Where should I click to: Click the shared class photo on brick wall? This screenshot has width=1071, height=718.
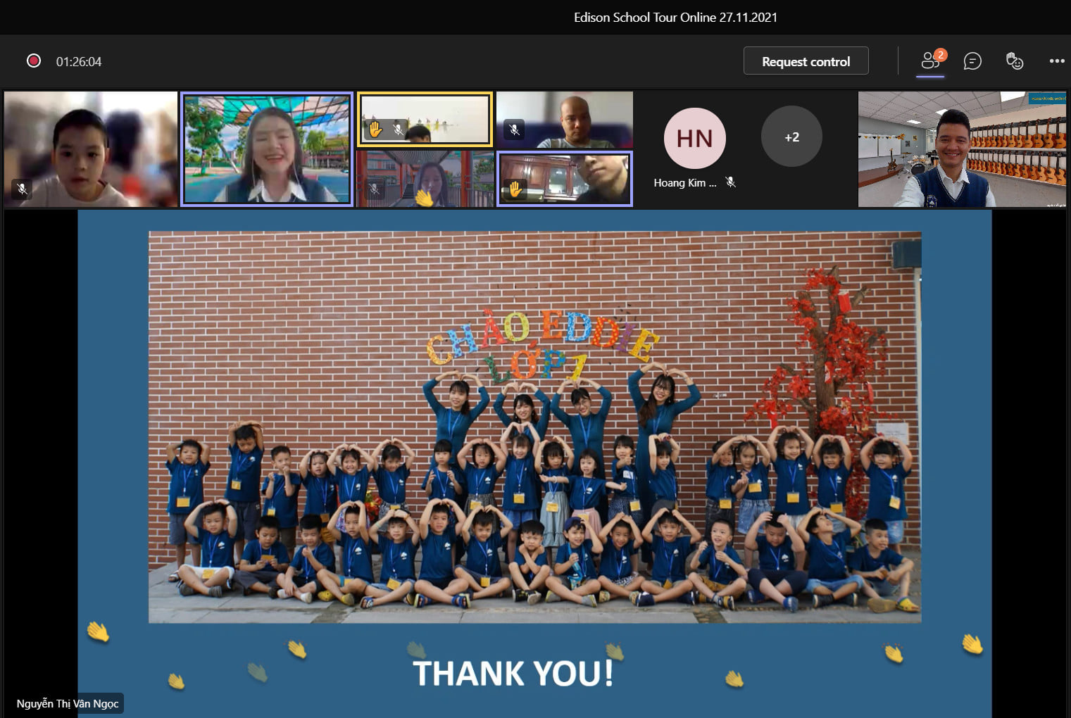tap(534, 427)
